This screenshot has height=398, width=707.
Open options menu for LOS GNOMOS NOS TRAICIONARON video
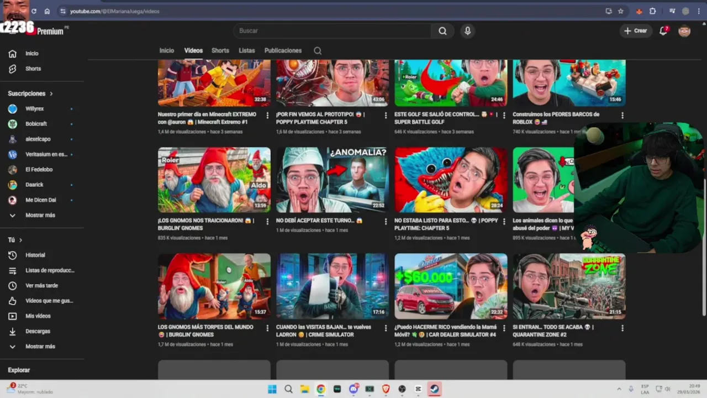[x=267, y=222]
